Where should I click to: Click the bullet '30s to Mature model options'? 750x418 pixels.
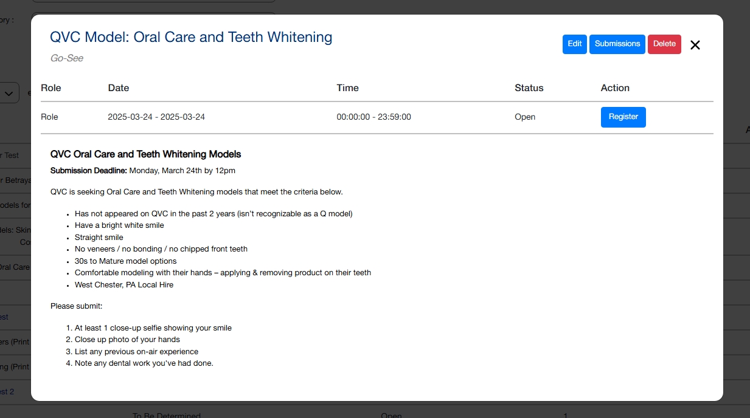(126, 261)
